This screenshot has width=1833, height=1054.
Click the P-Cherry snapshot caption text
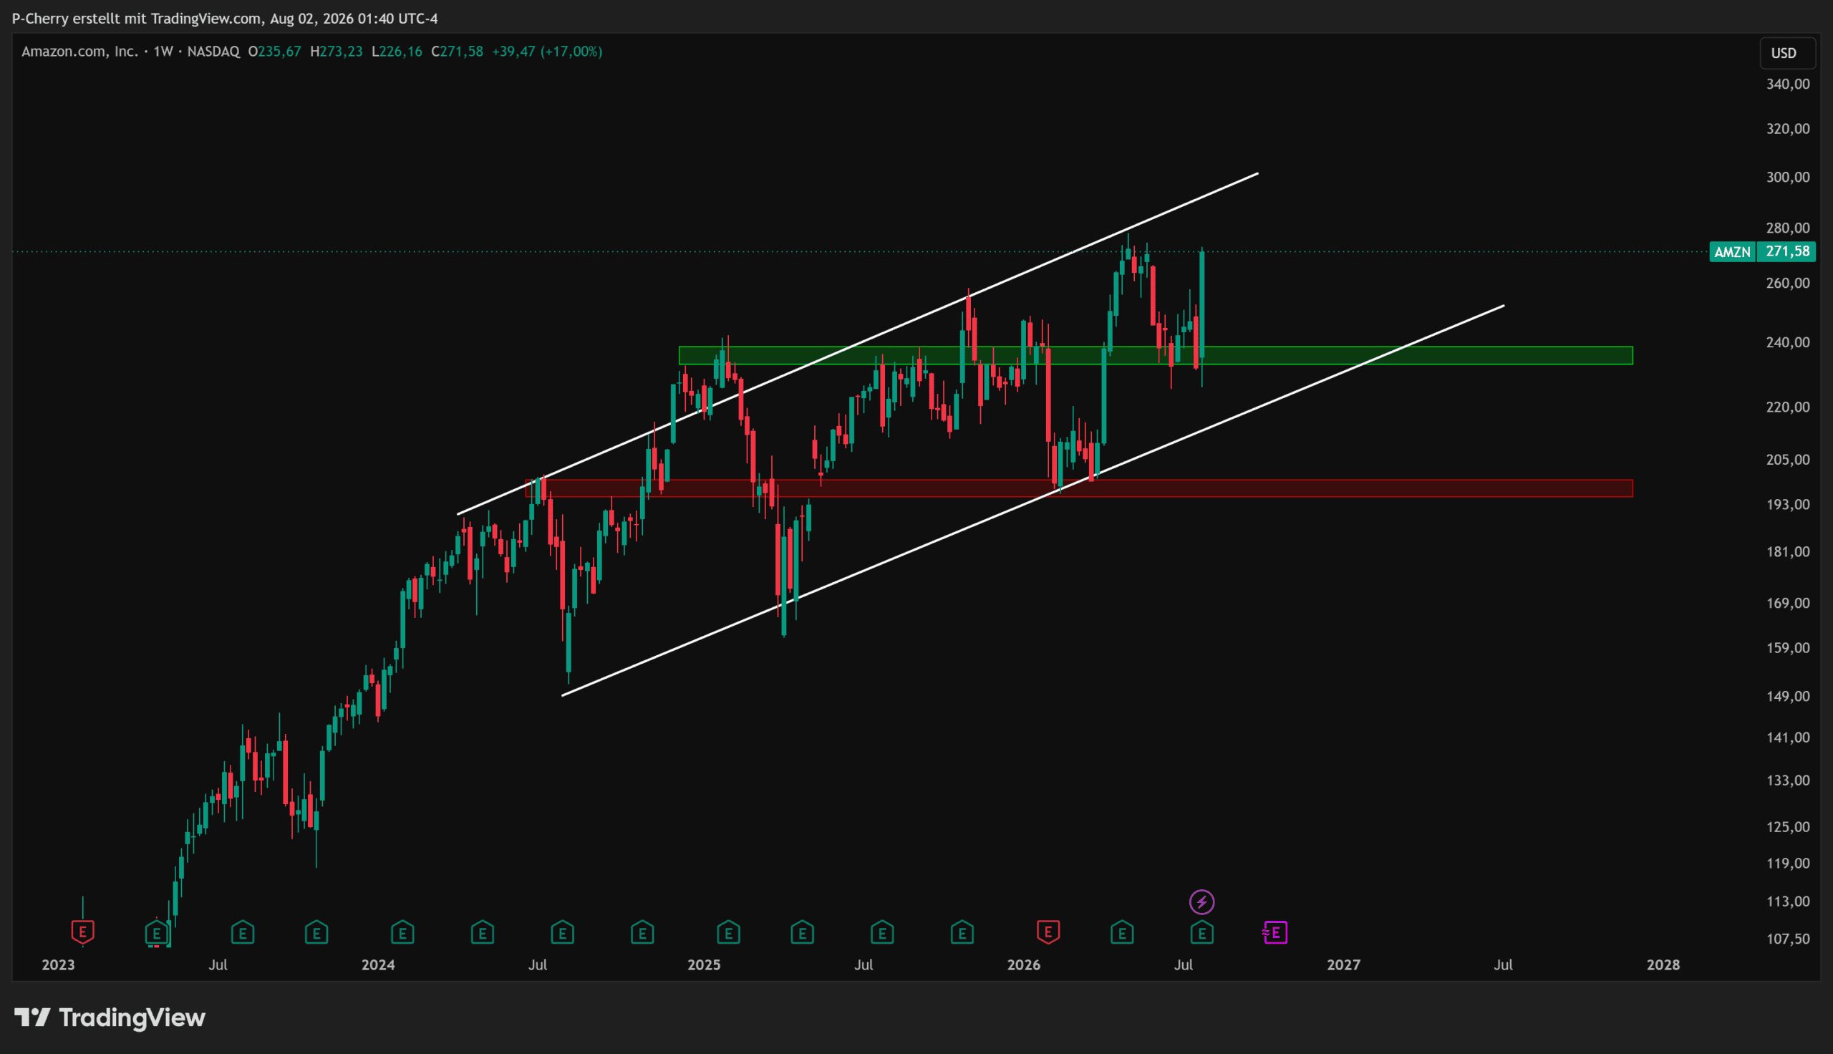click(x=225, y=18)
